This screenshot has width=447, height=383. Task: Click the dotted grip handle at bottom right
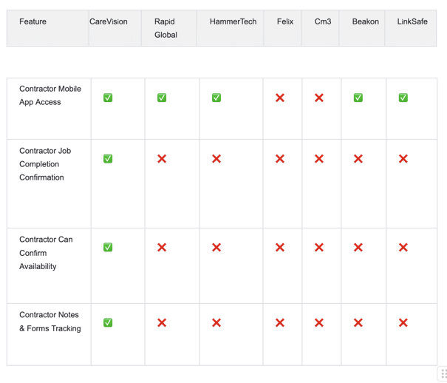(x=443, y=374)
